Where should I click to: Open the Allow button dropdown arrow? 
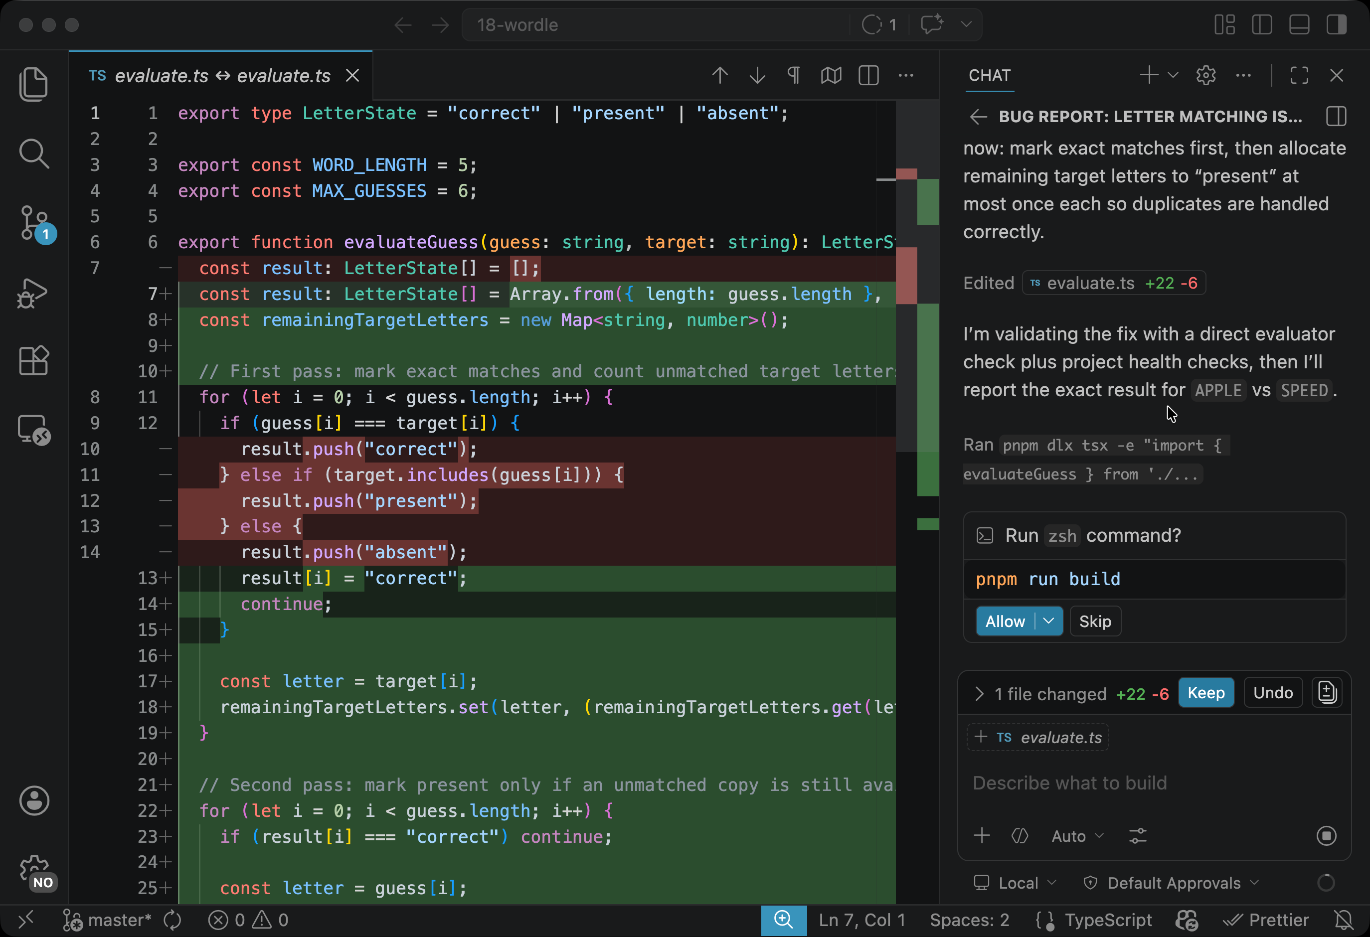tap(1049, 621)
